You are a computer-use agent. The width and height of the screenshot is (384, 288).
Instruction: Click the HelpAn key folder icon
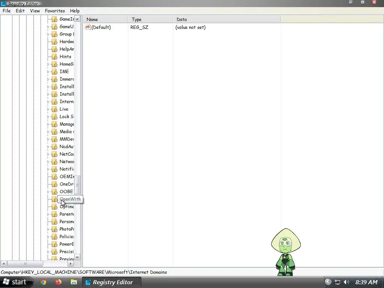[x=54, y=49]
